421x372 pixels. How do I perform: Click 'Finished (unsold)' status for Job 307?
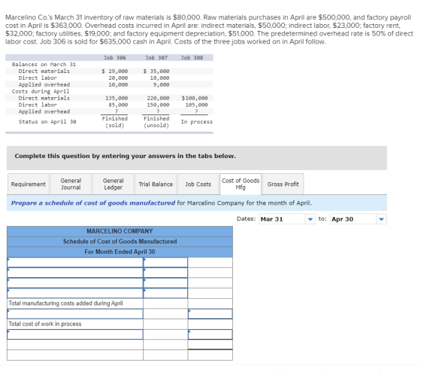coord(156,122)
